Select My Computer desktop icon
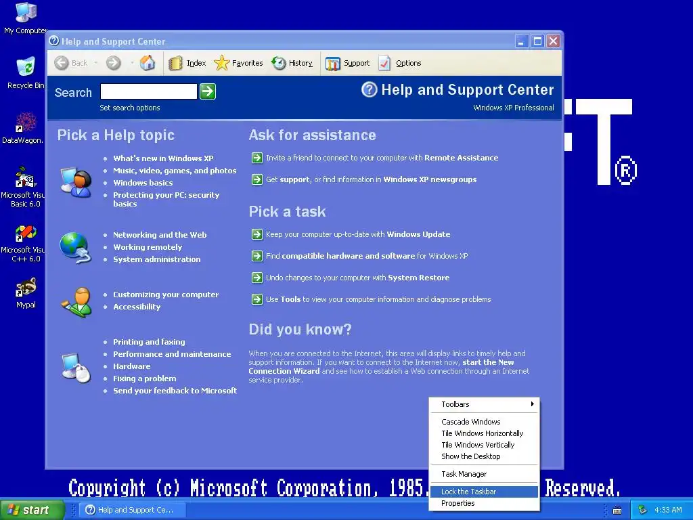 pos(26,18)
